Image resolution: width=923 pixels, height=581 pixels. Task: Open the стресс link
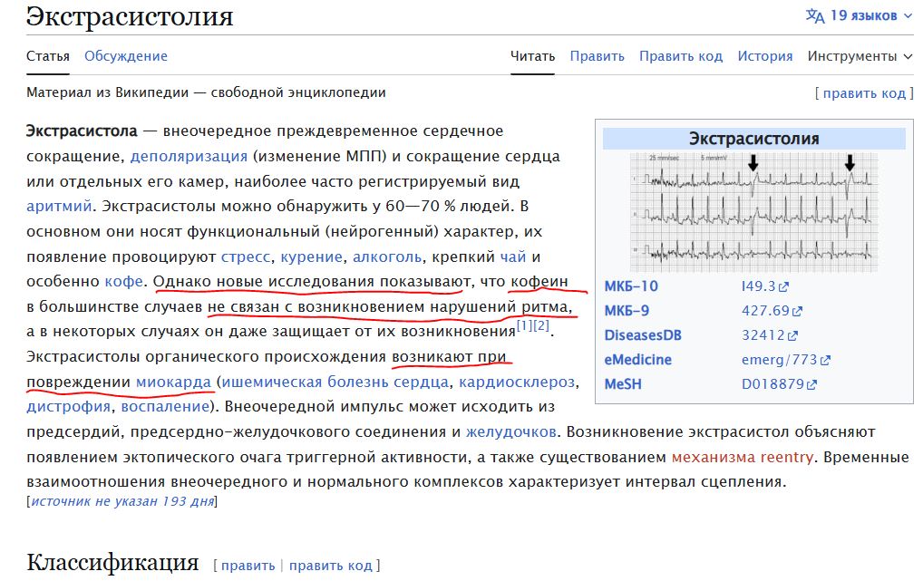(246, 257)
